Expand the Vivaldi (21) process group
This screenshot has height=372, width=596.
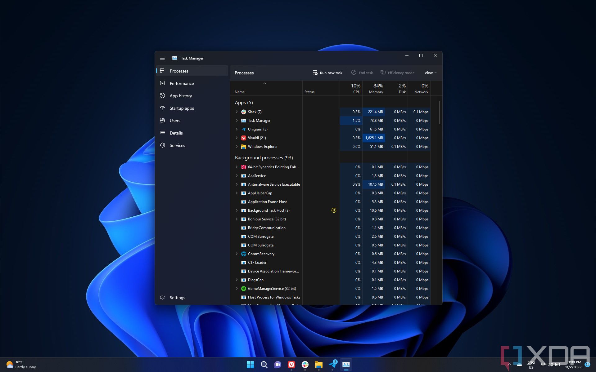pos(237,138)
